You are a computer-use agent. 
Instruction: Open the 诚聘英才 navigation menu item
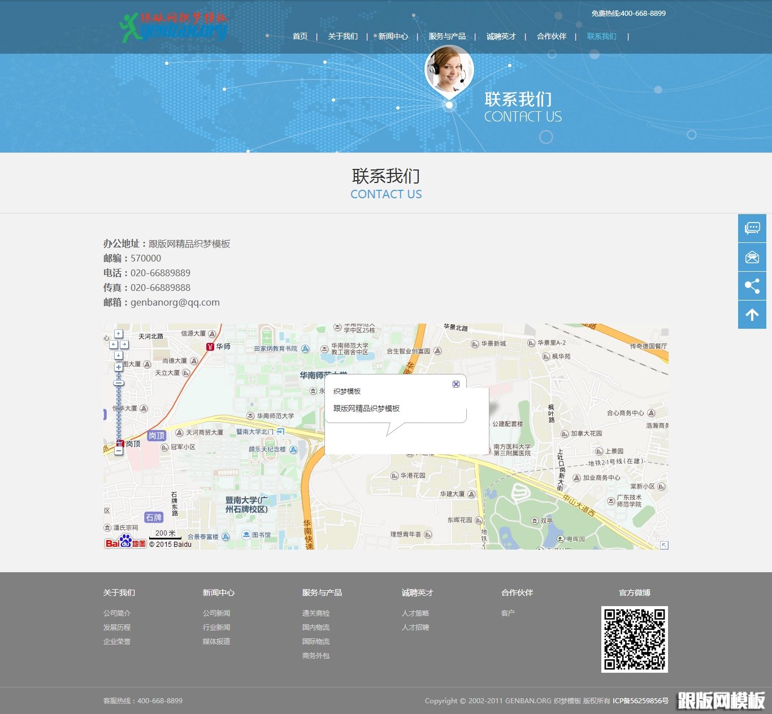coord(500,36)
